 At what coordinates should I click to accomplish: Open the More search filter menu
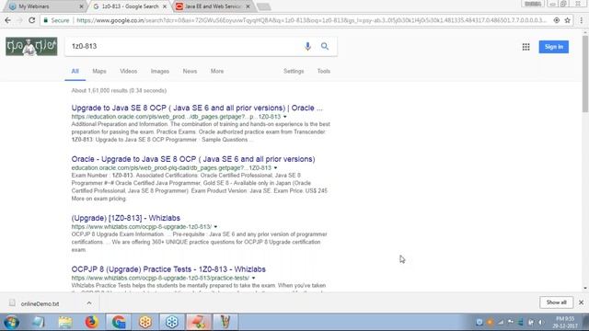pyautogui.click(x=217, y=72)
